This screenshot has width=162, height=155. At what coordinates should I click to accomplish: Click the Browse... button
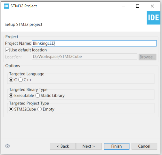tap(147, 57)
